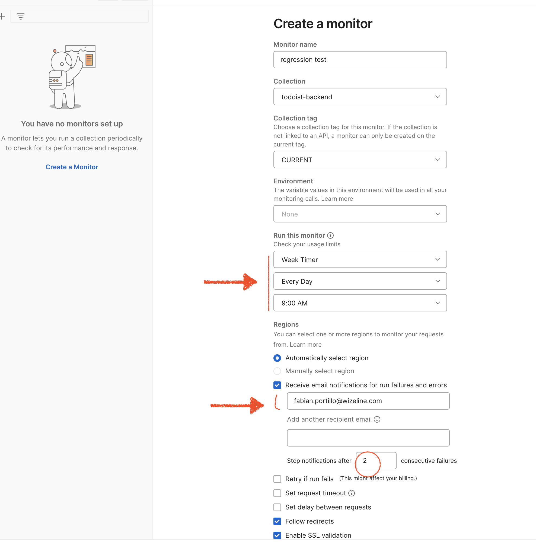Enable Set delay between requests

(277, 507)
